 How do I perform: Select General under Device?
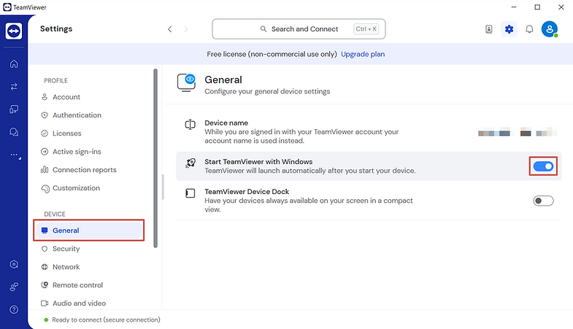(88, 231)
